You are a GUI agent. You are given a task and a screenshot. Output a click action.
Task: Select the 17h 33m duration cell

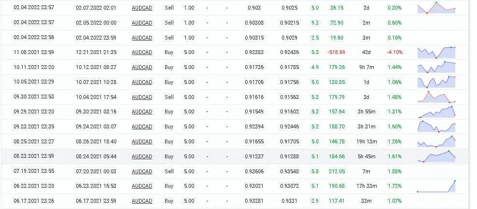click(x=366, y=186)
